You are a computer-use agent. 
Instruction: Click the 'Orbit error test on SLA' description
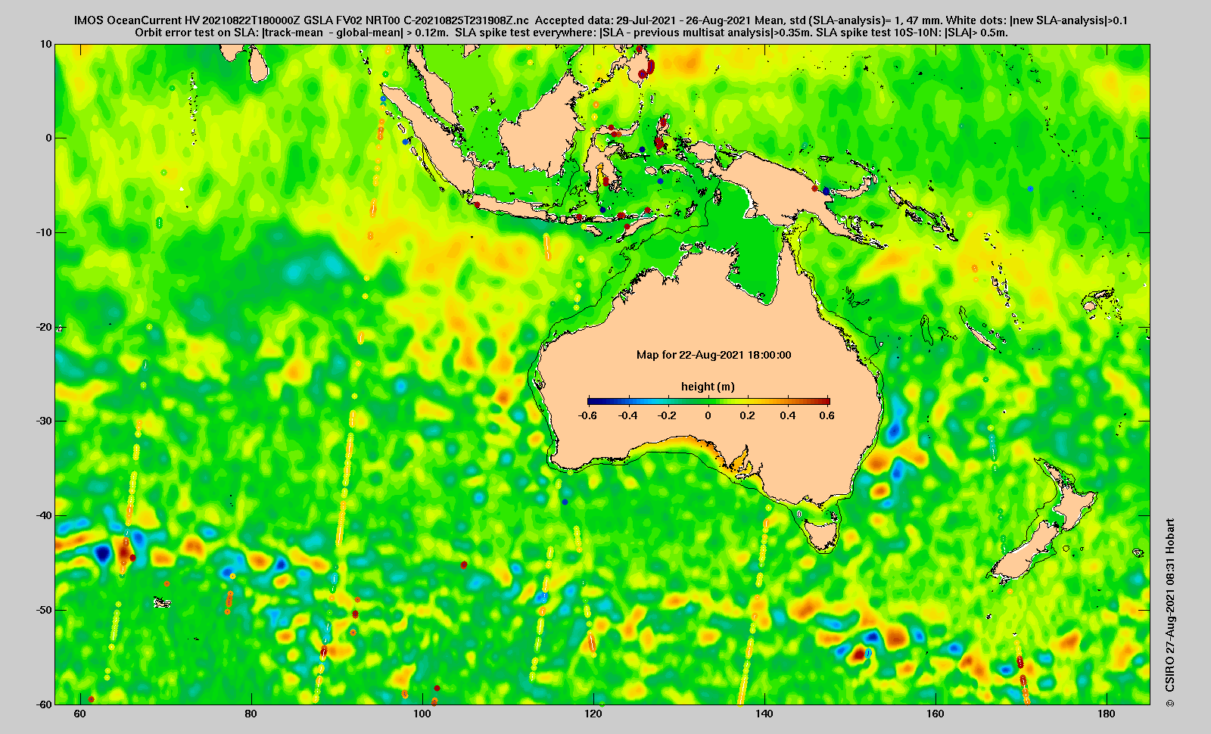291,33
